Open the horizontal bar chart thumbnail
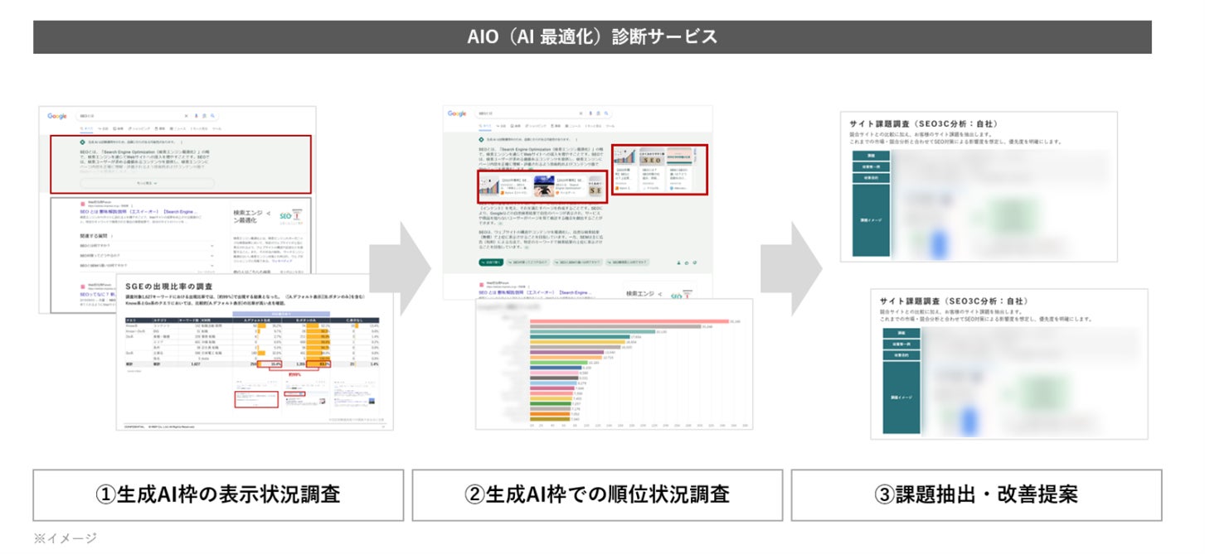Image resolution: width=1205 pixels, height=554 pixels. coord(614,364)
